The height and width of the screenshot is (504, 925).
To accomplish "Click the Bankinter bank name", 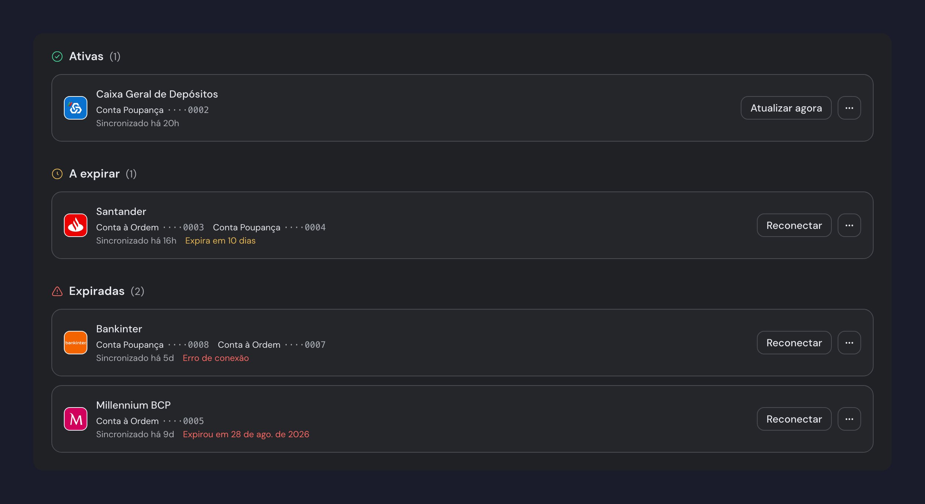I will tap(119, 329).
